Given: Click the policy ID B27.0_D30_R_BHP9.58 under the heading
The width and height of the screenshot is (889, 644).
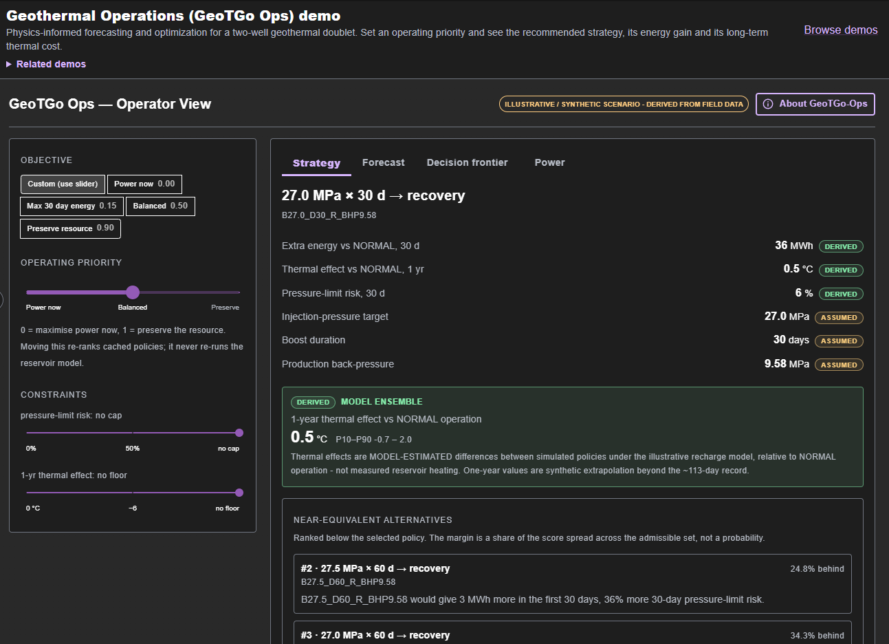Looking at the screenshot, I should coord(329,215).
